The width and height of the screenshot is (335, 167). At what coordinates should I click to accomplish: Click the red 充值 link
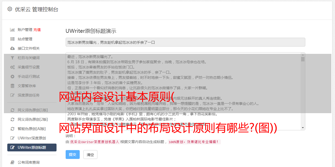pyautogui.click(x=37, y=30)
